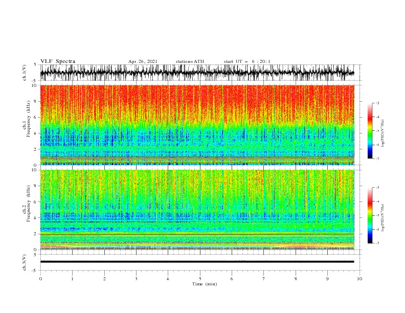Click the "4" tick on the time axis
Screen dimensions: 405x313
click(168, 279)
